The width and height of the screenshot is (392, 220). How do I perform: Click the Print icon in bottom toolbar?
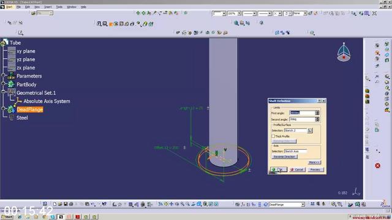pyautogui.click(x=71, y=204)
